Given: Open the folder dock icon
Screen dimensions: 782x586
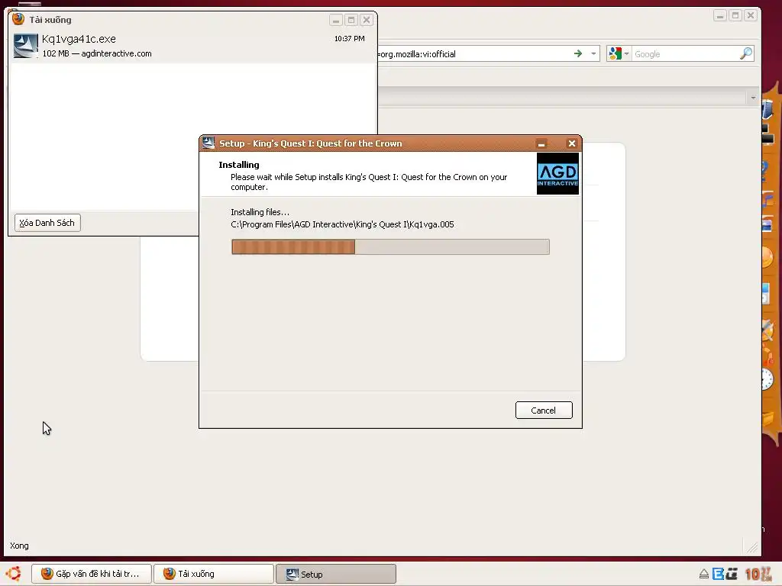Looking at the screenshot, I should point(768,417).
